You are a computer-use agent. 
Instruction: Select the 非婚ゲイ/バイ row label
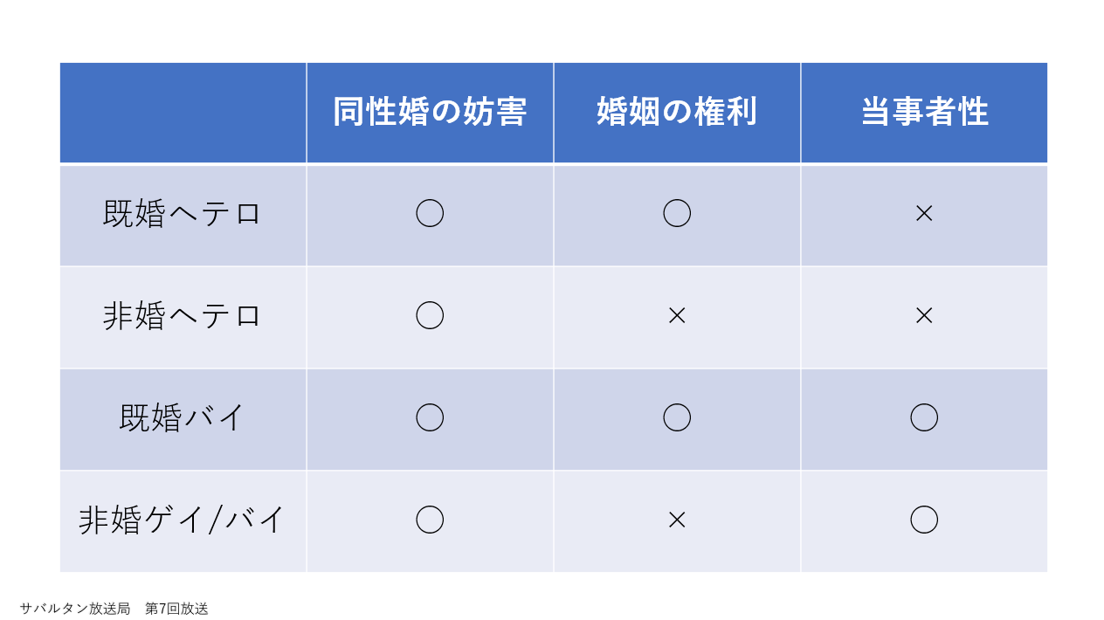point(183,520)
